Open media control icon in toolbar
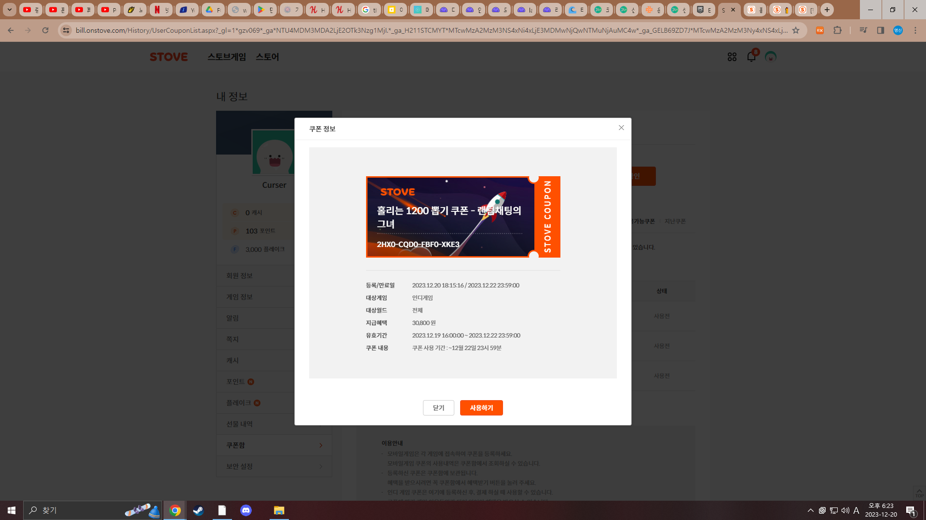Screen dimensions: 926x520 pos(863,30)
